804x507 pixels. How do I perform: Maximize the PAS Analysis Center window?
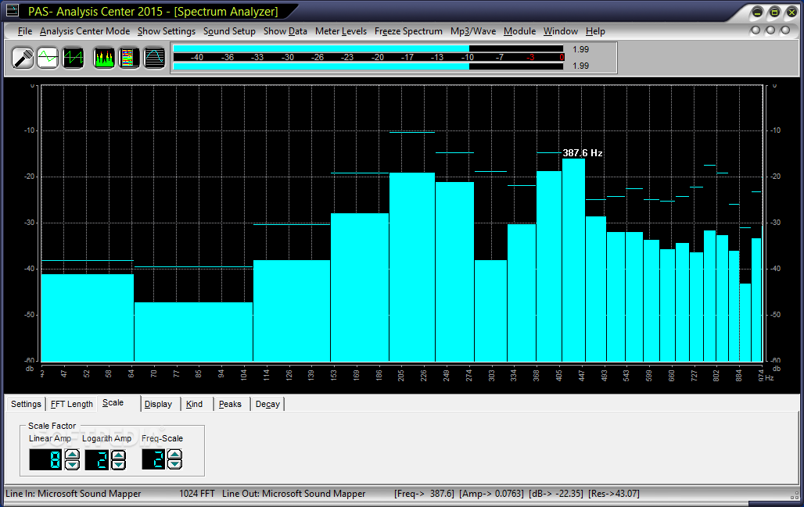(x=775, y=12)
